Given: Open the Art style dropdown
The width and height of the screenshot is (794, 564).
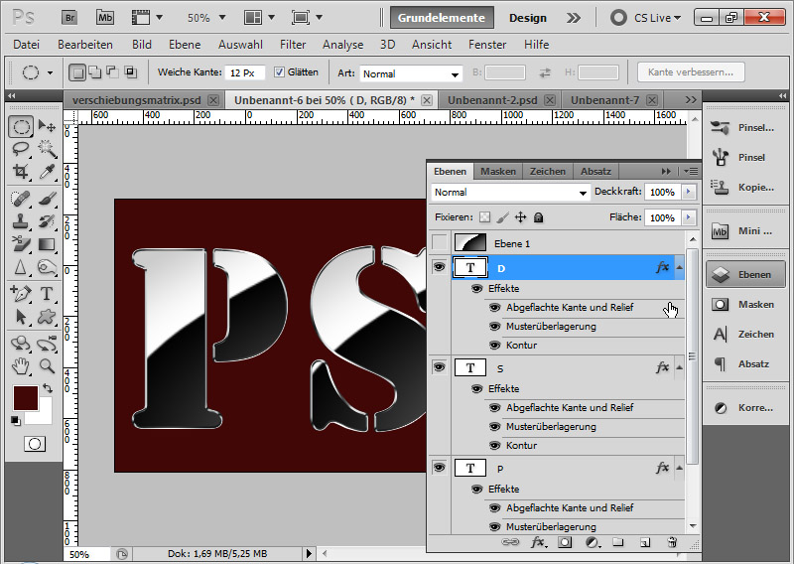Looking at the screenshot, I should [x=411, y=73].
